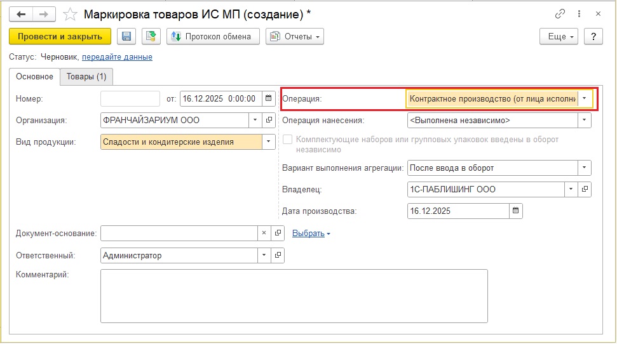Expand the Operation dropdown list
This screenshot has height=344, width=617.
click(585, 98)
